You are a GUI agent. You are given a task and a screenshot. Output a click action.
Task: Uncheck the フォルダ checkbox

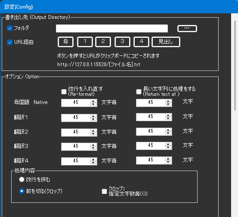tap(9, 28)
